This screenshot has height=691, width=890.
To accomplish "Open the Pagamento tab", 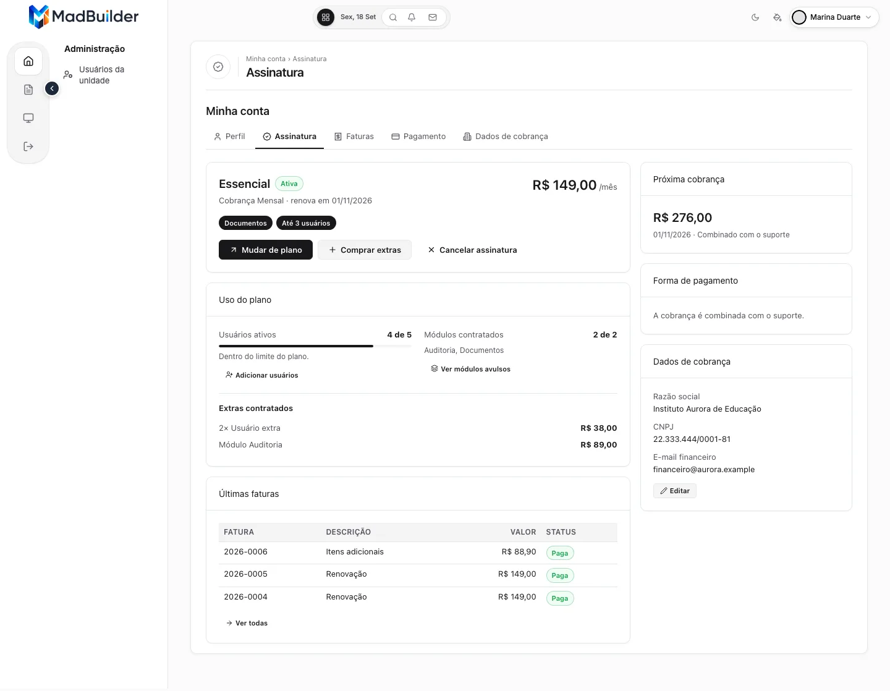I will tap(418, 137).
